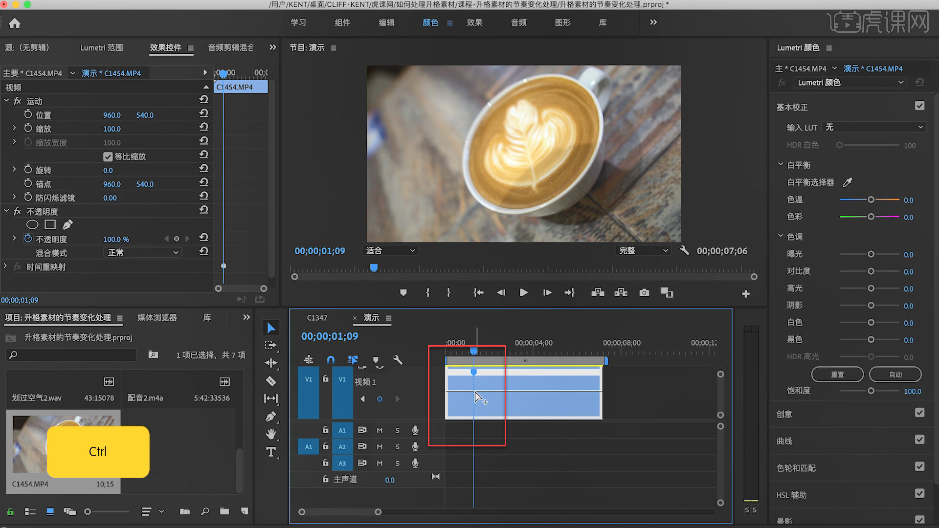The height and width of the screenshot is (528, 939).
Task: Open the Lumetri Scopes tab
Action: pos(102,47)
